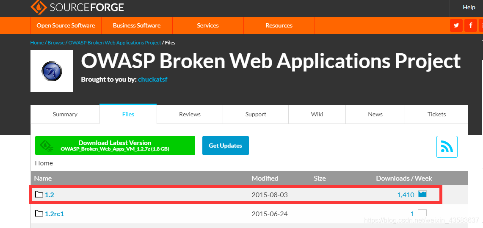Go to Home breadcrumb link
The height and width of the screenshot is (228, 483).
pyautogui.click(x=37, y=42)
